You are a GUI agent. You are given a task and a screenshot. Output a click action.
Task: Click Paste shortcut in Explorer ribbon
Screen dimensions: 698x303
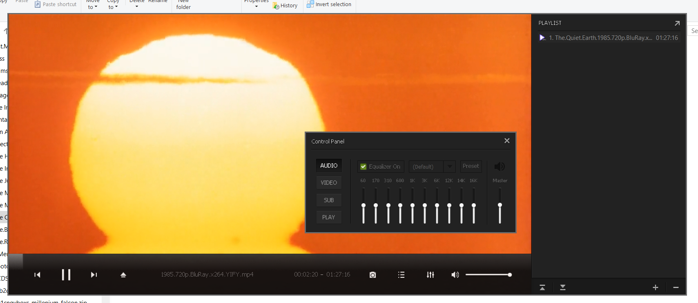pyautogui.click(x=56, y=4)
